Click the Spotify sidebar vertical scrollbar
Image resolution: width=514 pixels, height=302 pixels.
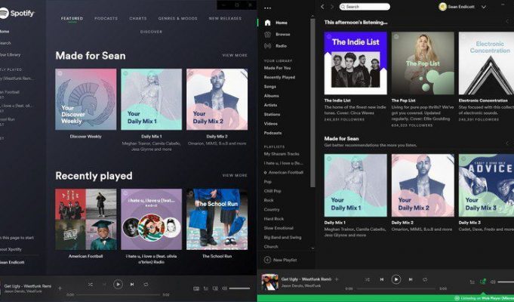click(312, 103)
